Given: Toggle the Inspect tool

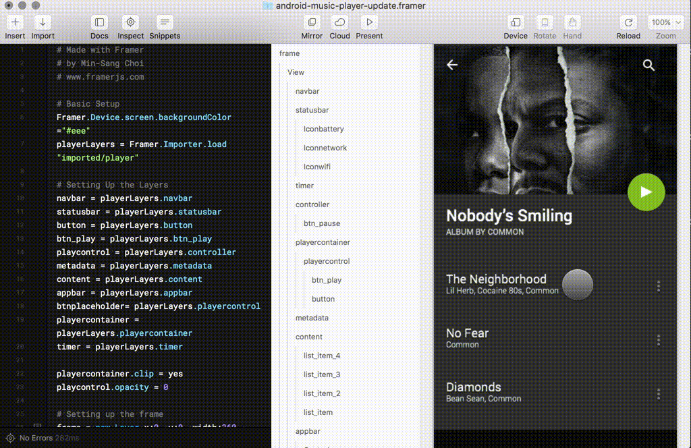Looking at the screenshot, I should pyautogui.click(x=130, y=22).
